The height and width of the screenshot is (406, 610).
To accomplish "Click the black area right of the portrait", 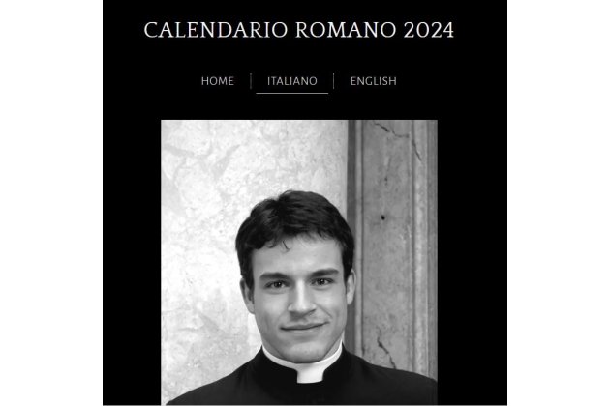I will tap(472, 262).
